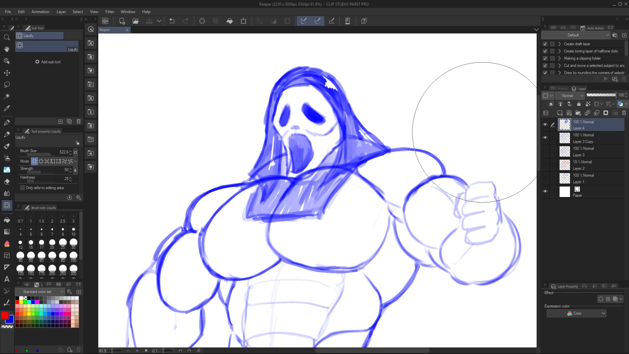Open the Standard color set dropdown

(x=40, y=292)
